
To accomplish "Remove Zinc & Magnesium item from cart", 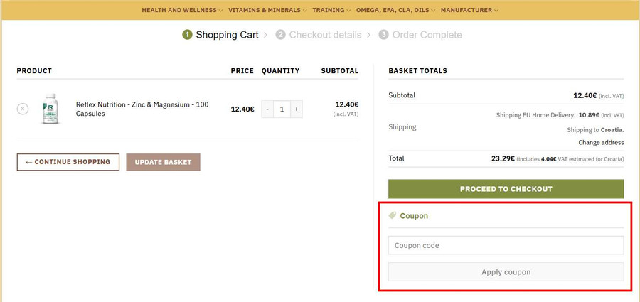I will (x=23, y=109).
